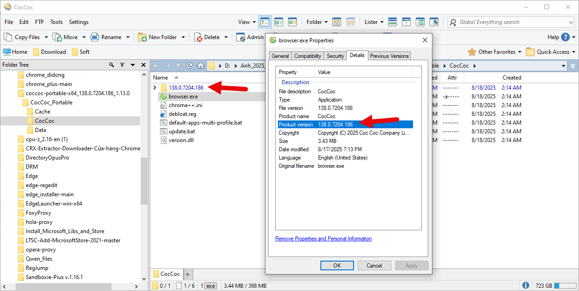Open the FTP menu

point(39,22)
